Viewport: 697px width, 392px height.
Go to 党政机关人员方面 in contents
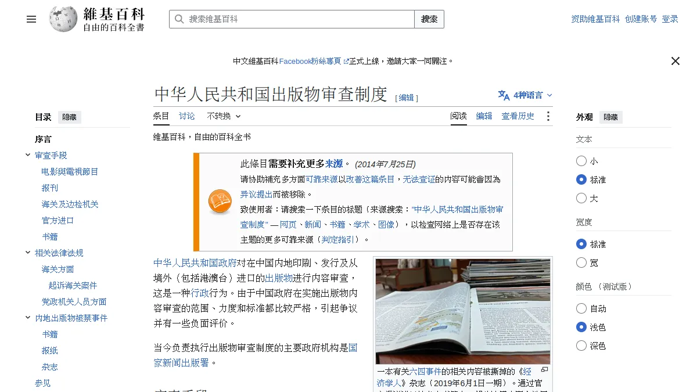[x=74, y=301]
